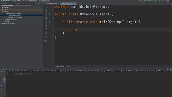Image resolution: width=172 pixels, height=97 pixels.
Task: Click jdc in navigation bar breadcrumb
Action: point(25,1)
